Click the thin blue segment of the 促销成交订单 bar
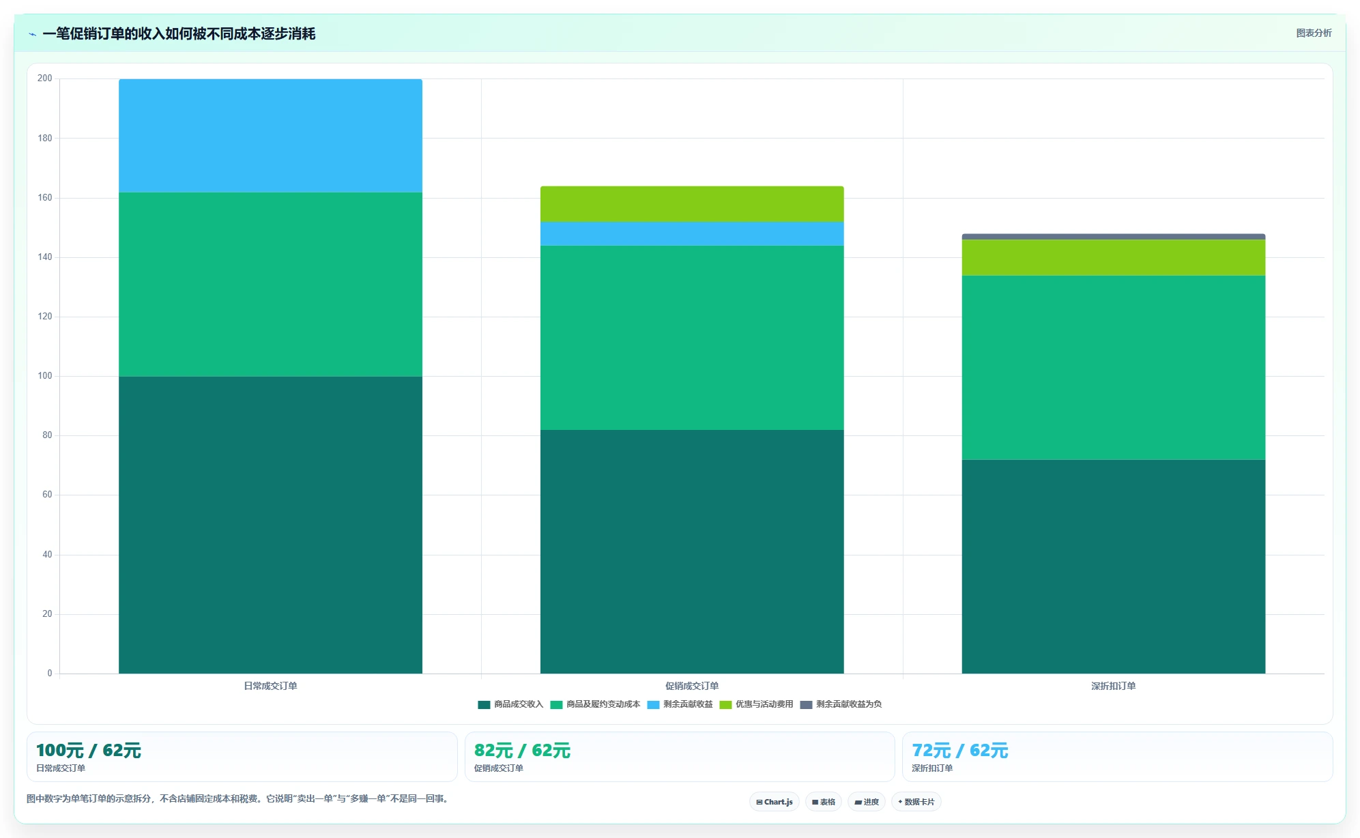Image resolution: width=1360 pixels, height=838 pixels. click(x=692, y=233)
